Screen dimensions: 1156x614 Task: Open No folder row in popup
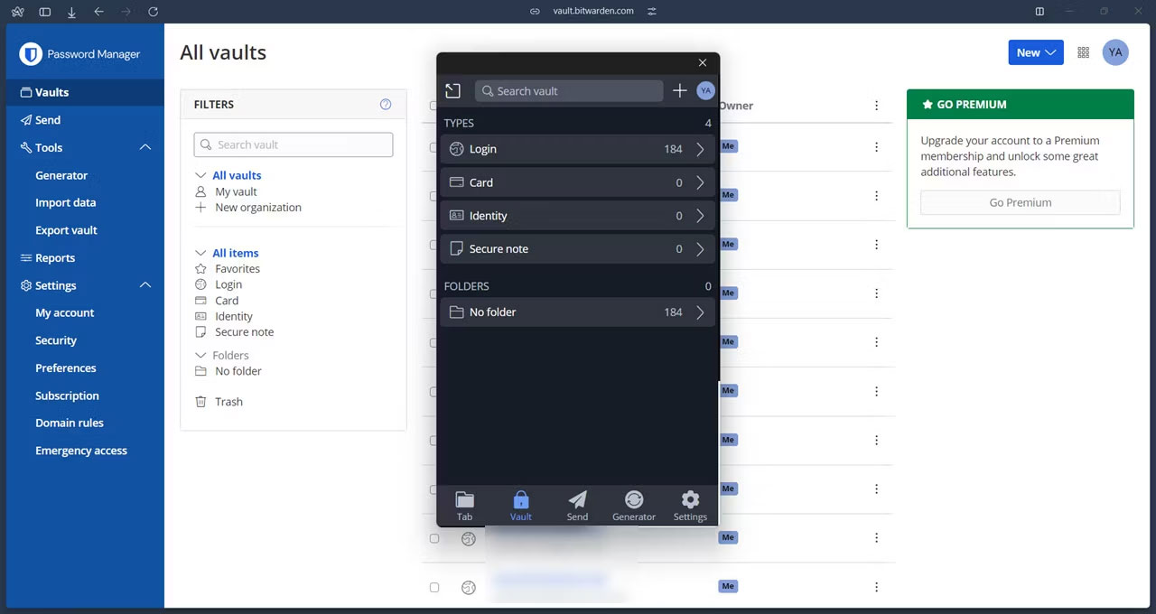pyautogui.click(x=578, y=312)
